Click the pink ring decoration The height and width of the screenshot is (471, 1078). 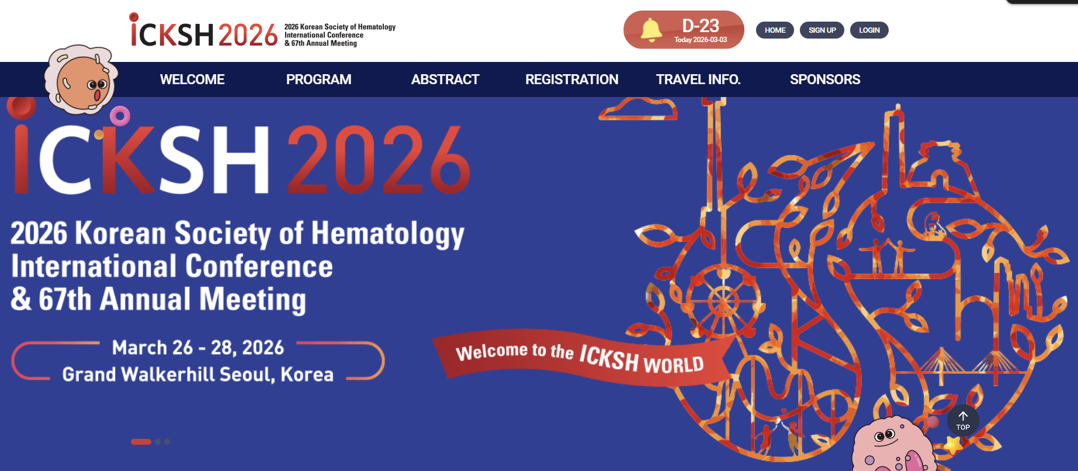[120, 116]
